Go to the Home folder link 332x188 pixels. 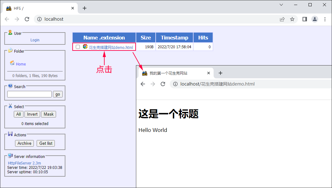(21, 64)
